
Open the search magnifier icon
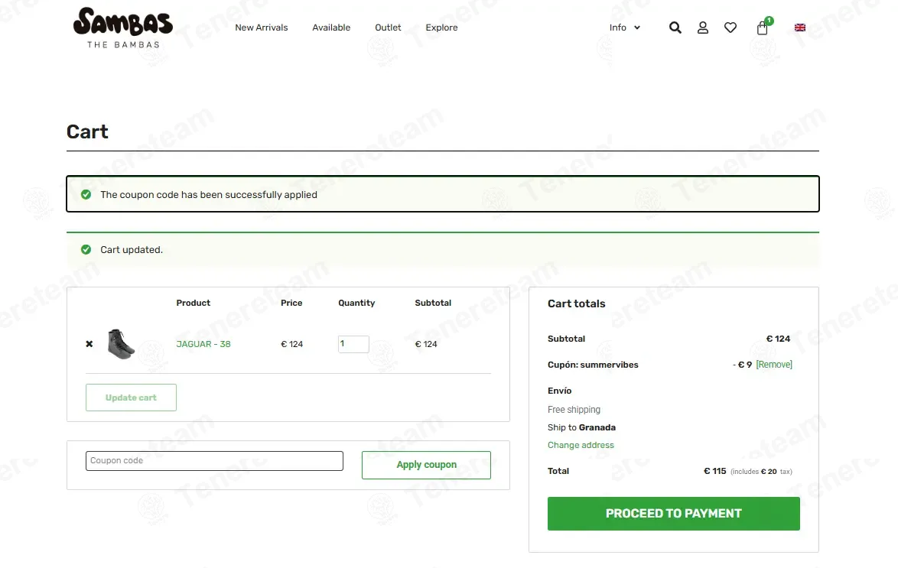click(x=675, y=28)
